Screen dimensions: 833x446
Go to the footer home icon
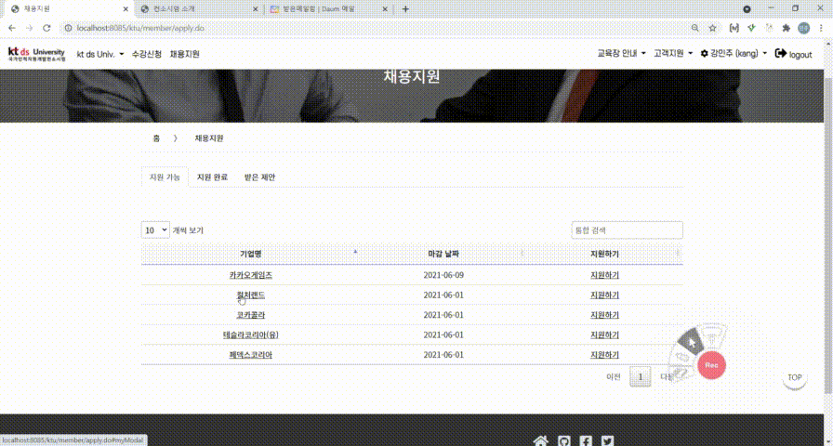[x=540, y=440]
